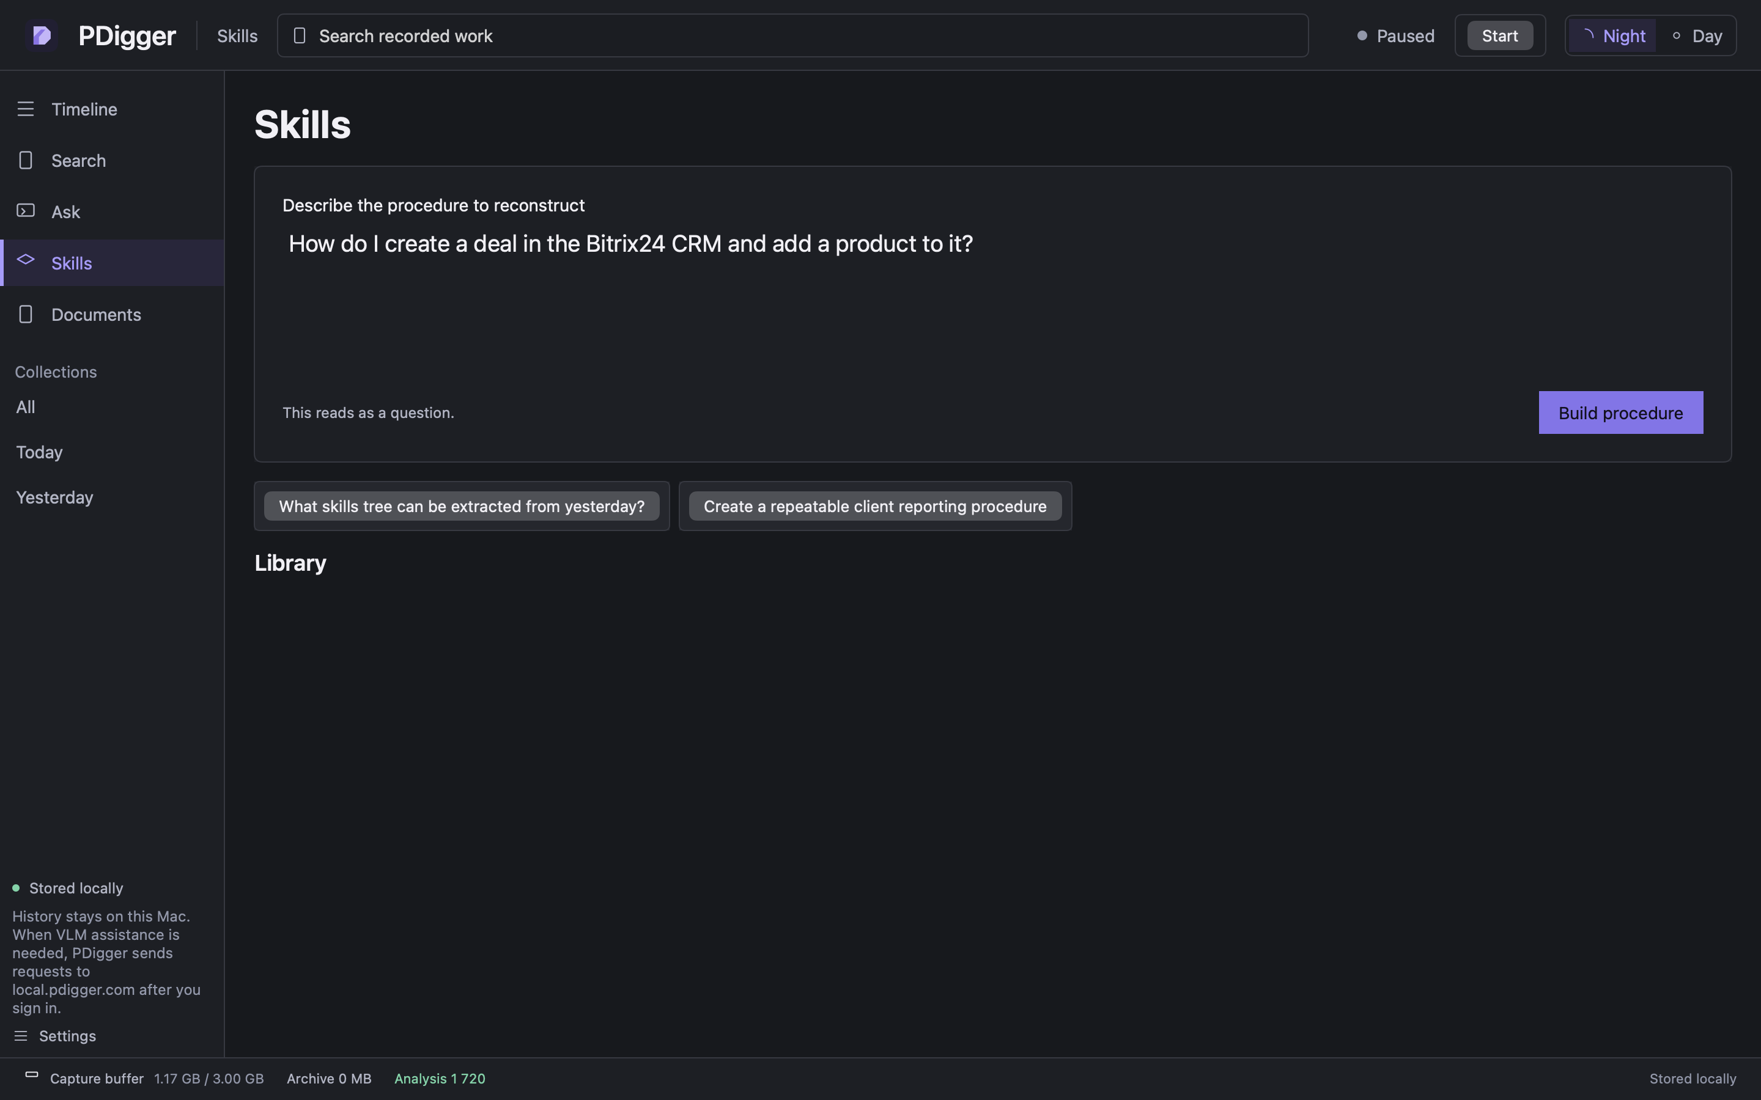Click 'Describe the procedure to reconstruct' label
The image size is (1761, 1100).
[x=434, y=205]
